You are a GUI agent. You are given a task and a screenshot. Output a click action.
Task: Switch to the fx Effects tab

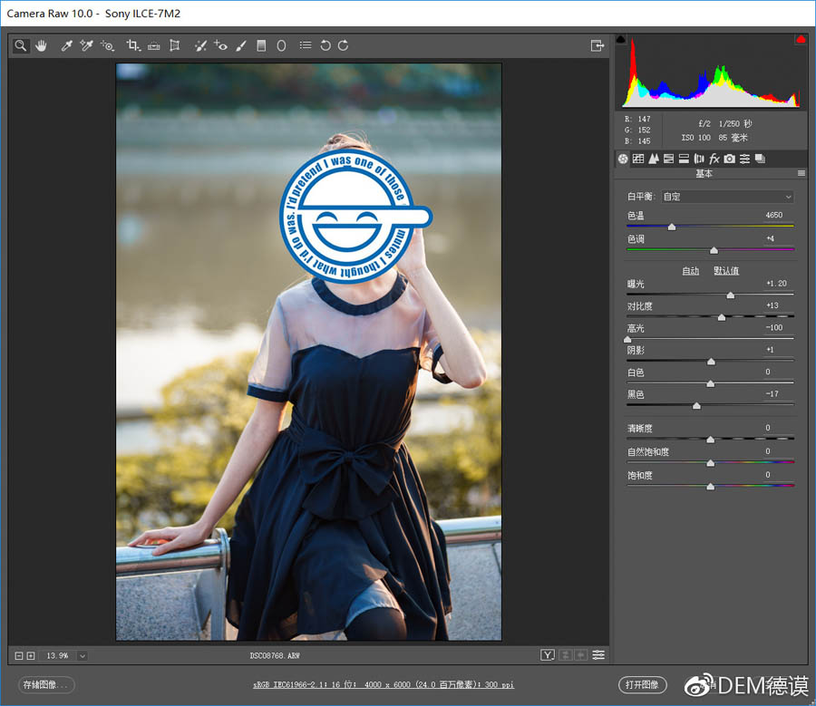714,159
